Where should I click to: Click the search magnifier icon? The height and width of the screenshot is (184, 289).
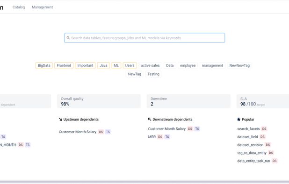point(68,38)
